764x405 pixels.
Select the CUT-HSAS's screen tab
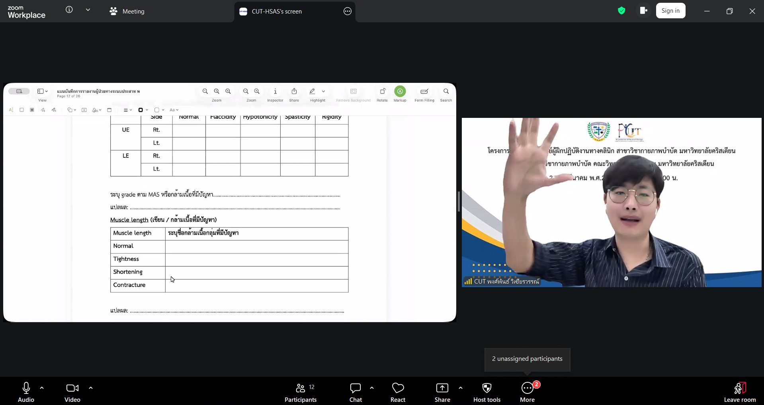pos(276,12)
